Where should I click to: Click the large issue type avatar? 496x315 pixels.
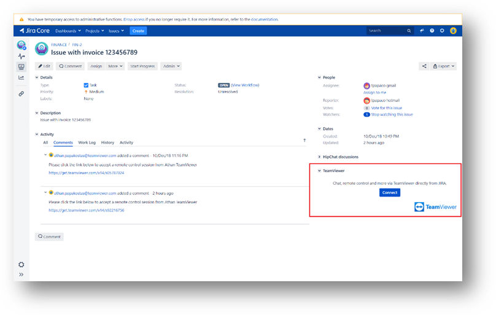(x=42, y=49)
